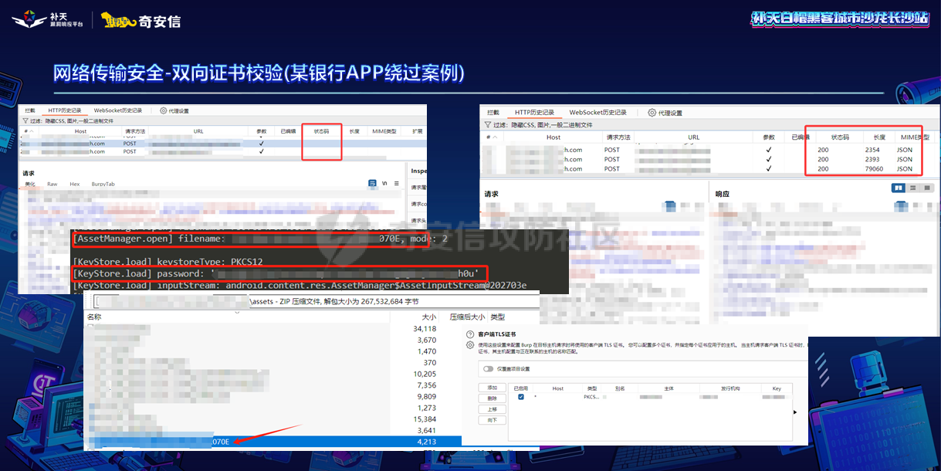Expand the right arrow beside certificate table

point(795,412)
